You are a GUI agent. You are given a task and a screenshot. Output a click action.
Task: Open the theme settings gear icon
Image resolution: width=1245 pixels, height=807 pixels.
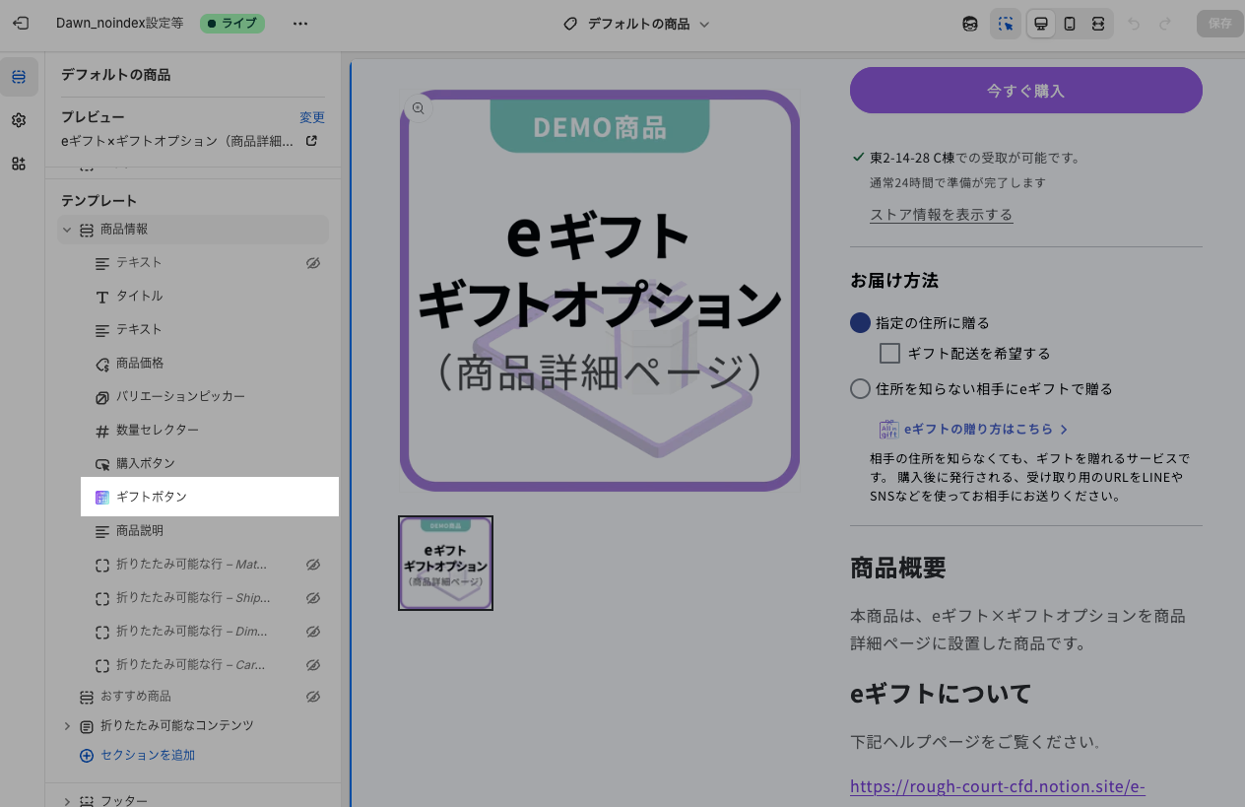pos(19,120)
